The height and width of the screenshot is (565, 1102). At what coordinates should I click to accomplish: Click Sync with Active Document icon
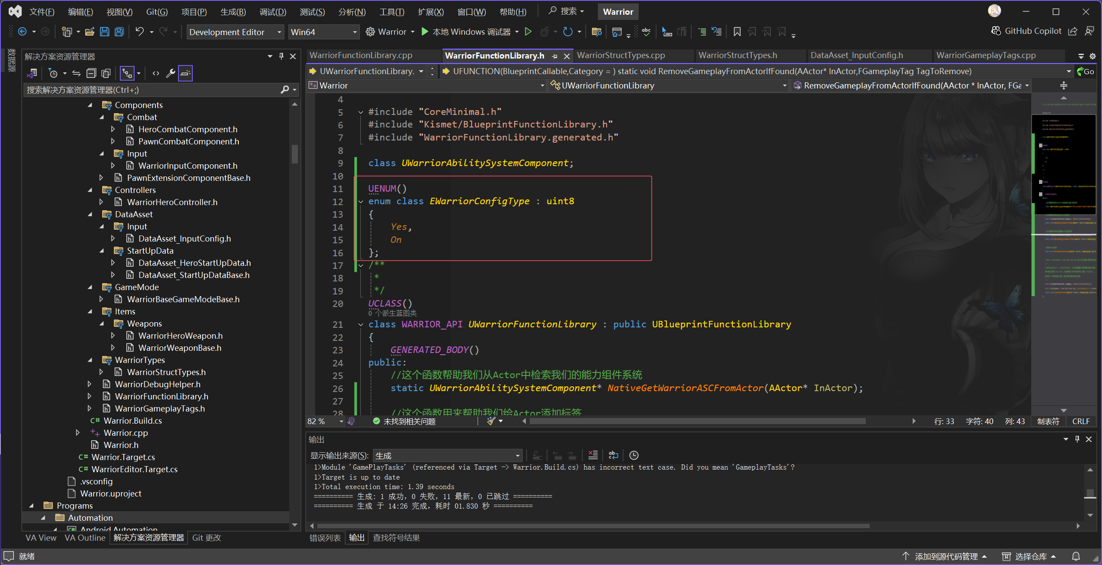pyautogui.click(x=76, y=73)
